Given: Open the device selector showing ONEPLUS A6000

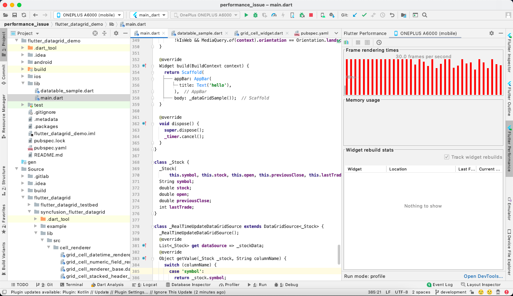Looking at the screenshot, I should [x=88, y=15].
